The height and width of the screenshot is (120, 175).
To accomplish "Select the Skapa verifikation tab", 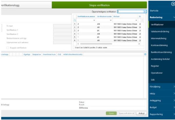I will coord(99,5).
